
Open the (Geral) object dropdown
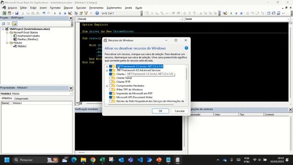180,19
